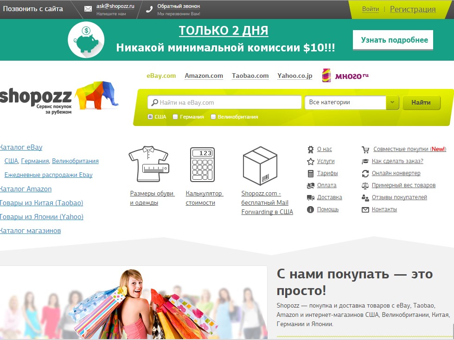454x340 pixels.
Task: Tick the Великобритания checkbox
Action: (213, 117)
